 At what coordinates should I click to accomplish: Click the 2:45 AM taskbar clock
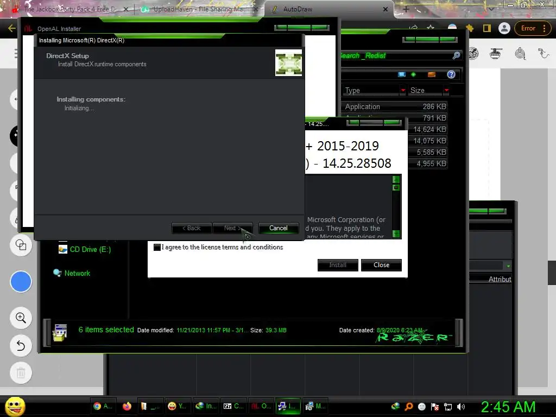pyautogui.click(x=508, y=407)
